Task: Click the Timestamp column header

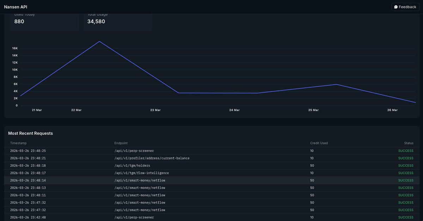Action: pos(18,143)
